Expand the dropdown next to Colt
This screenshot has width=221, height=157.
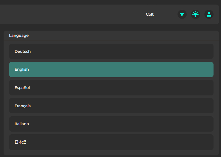tap(182, 14)
